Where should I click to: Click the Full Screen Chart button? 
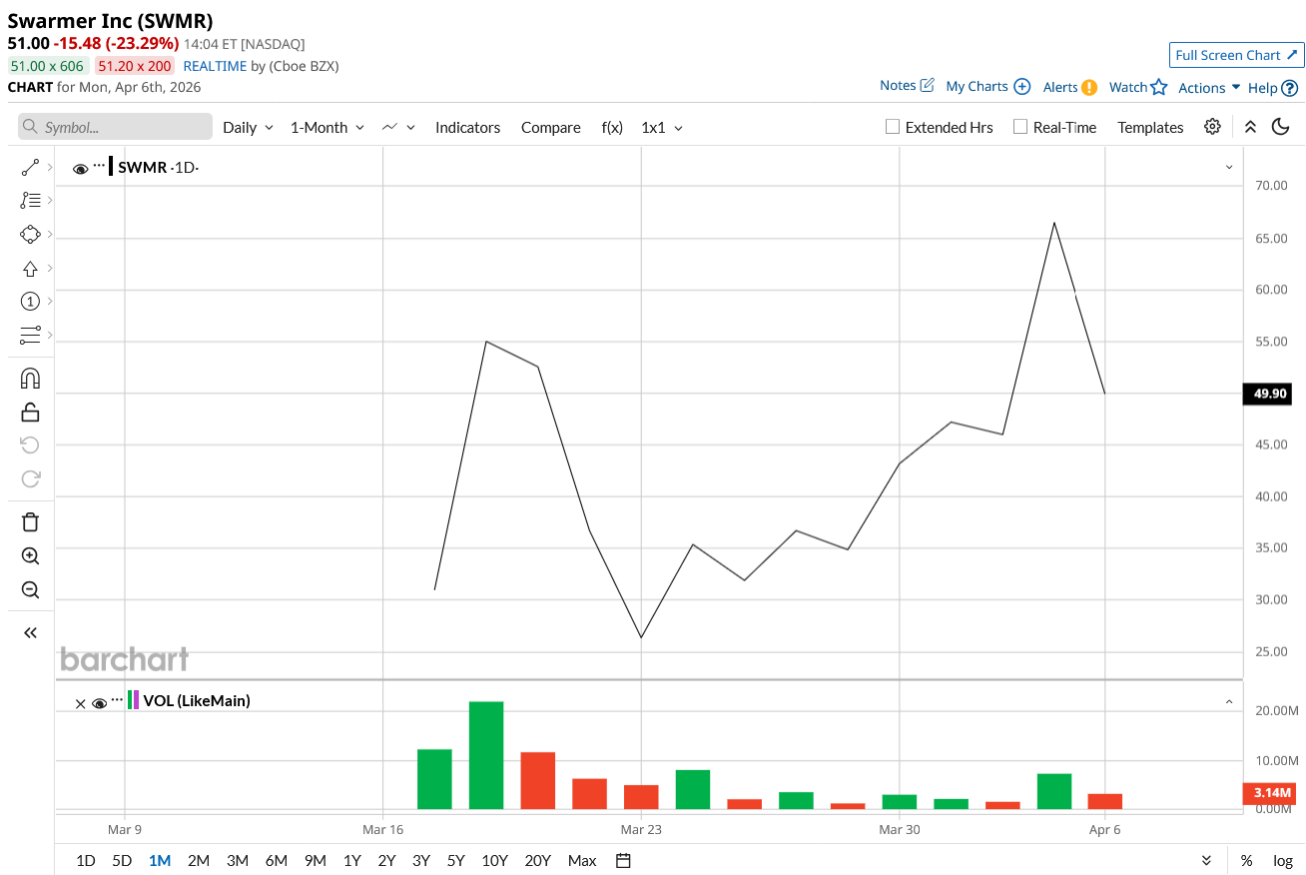[1236, 55]
